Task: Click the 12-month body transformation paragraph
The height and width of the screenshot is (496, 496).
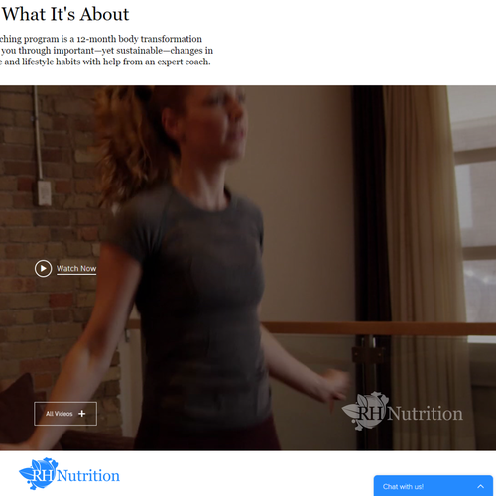Action: 106,51
